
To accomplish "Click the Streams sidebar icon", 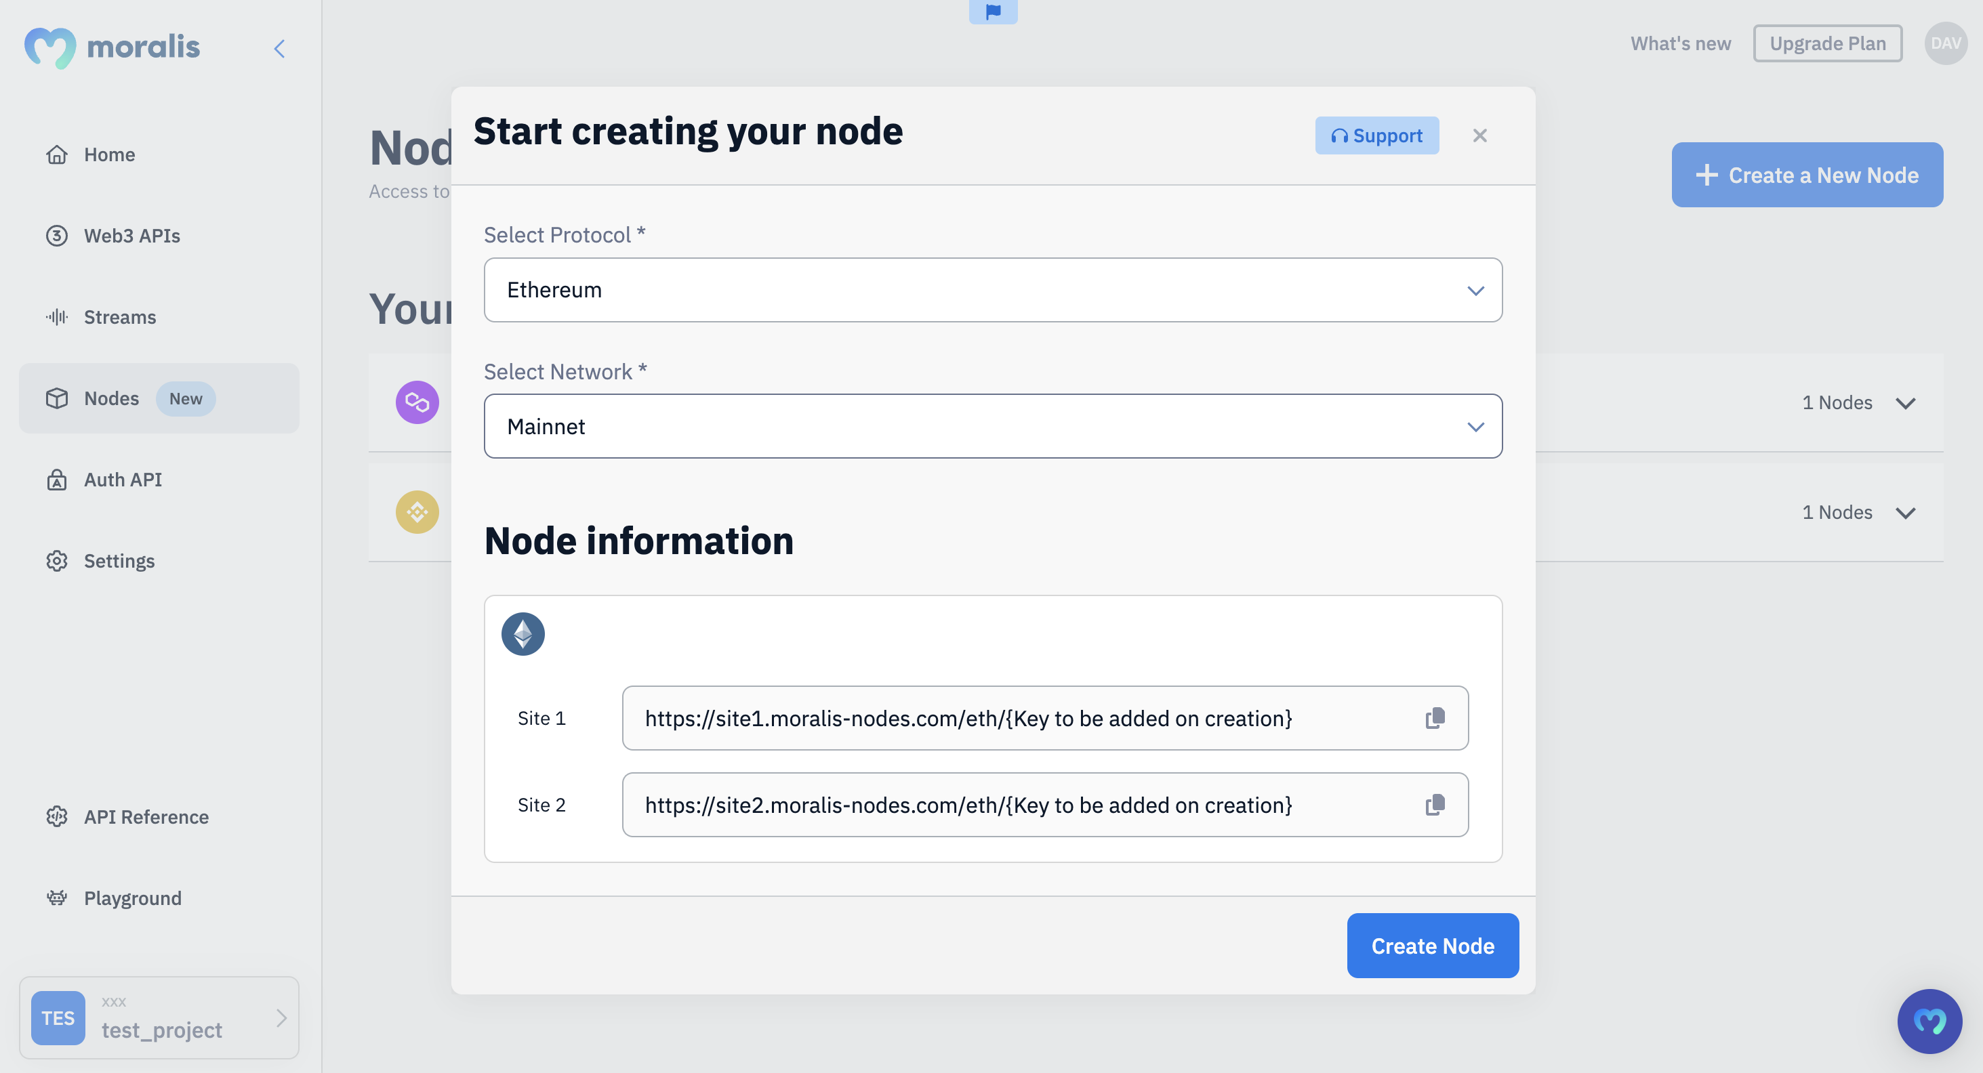I will 56,316.
